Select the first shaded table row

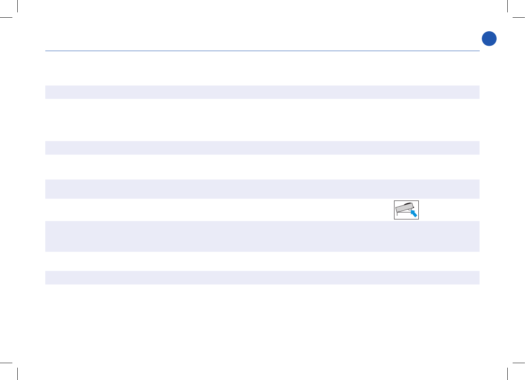(262, 92)
